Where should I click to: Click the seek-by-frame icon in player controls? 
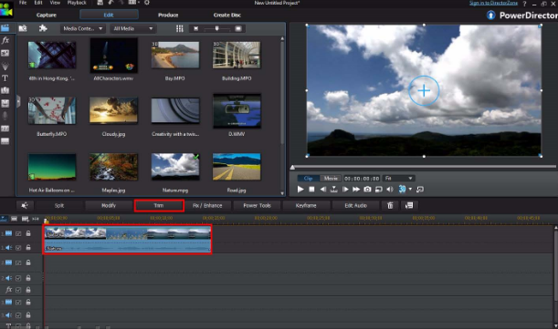(x=334, y=190)
